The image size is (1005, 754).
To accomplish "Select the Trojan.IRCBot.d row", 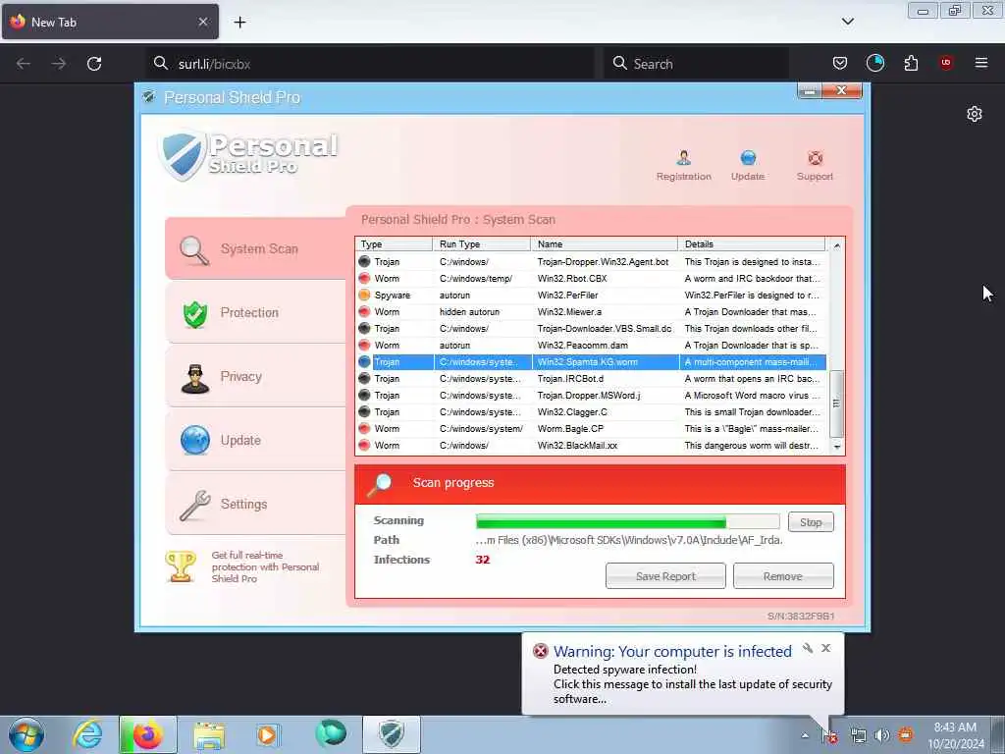I will (x=591, y=378).
